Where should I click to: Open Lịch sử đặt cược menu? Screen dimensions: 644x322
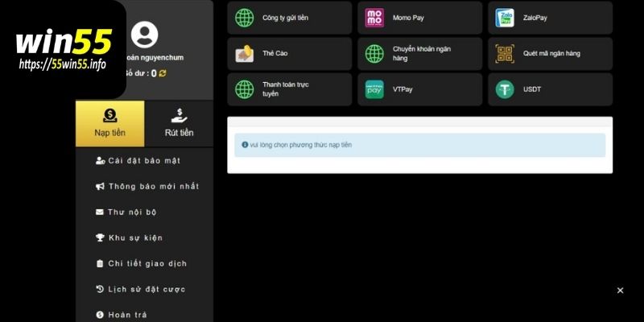144,289
